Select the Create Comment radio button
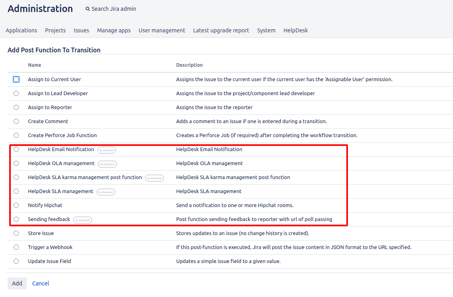 (x=16, y=122)
